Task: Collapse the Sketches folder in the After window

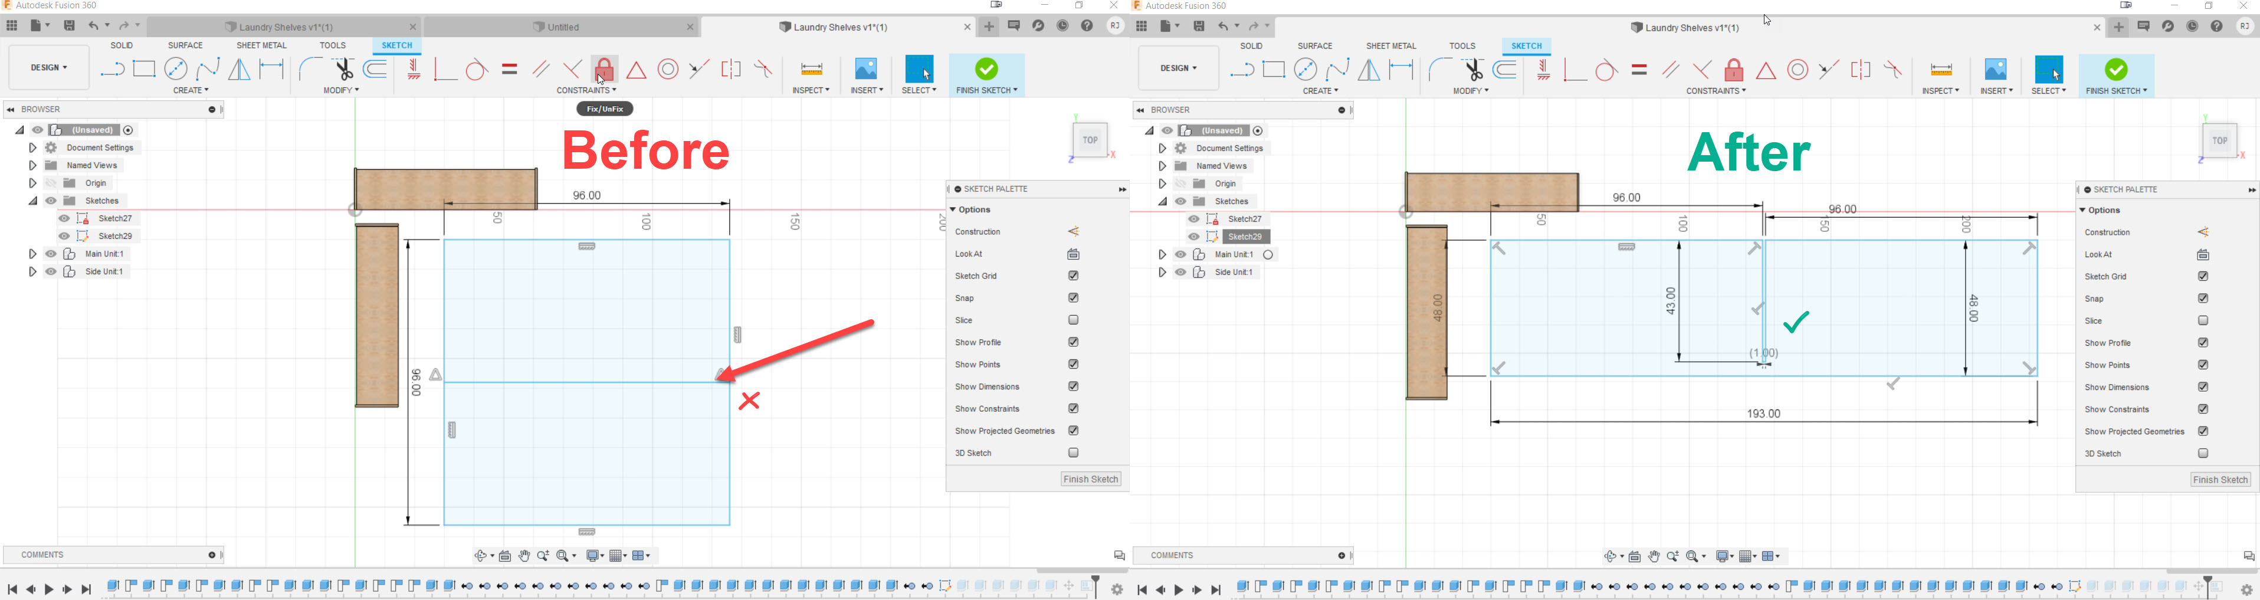Action: (x=1162, y=202)
